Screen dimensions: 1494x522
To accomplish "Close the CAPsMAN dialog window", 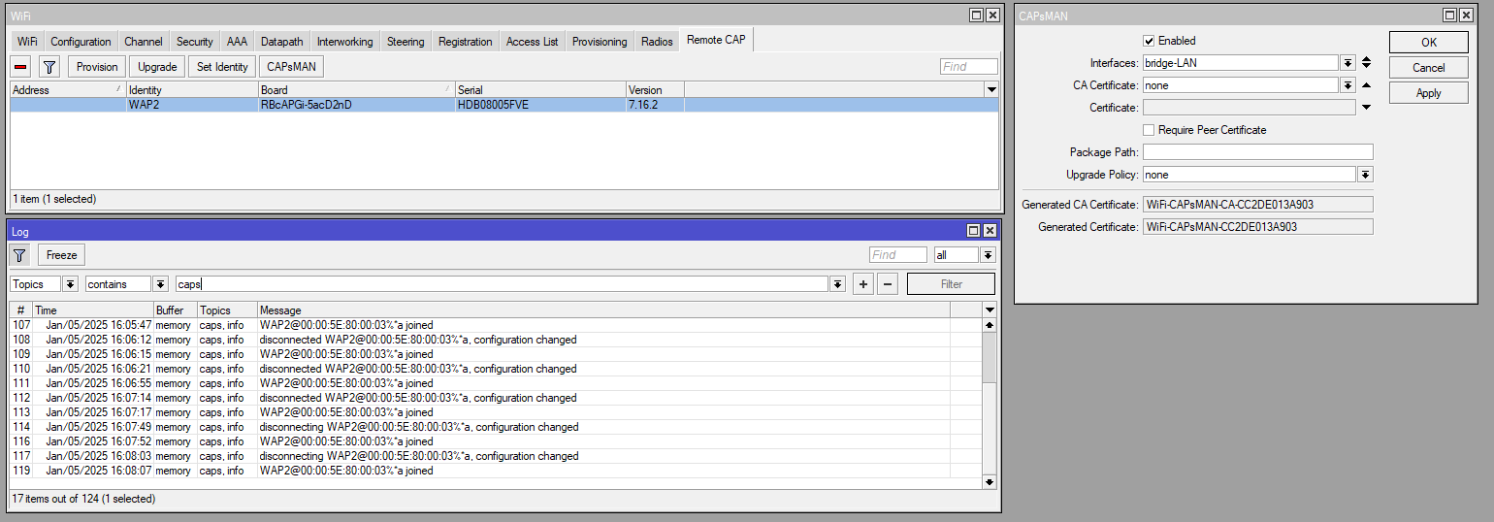I will 1465,16.
